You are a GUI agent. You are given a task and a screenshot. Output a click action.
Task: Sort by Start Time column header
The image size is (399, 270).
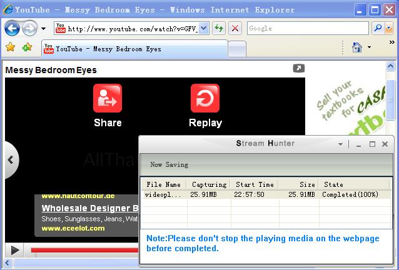click(x=255, y=184)
